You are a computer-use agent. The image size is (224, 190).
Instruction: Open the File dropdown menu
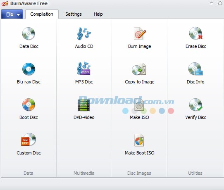12,14
